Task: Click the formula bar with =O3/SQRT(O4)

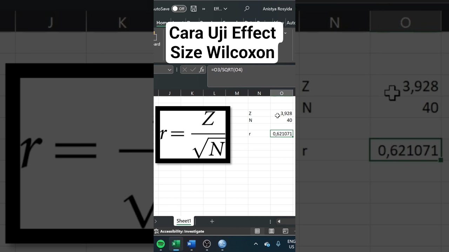Action: click(251, 76)
